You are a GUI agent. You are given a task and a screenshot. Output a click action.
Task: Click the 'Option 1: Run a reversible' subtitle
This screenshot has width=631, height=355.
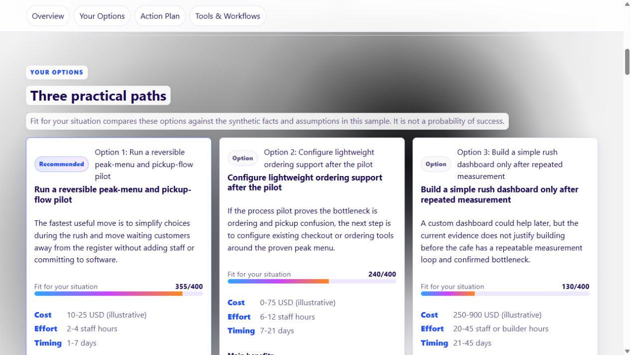click(x=144, y=164)
